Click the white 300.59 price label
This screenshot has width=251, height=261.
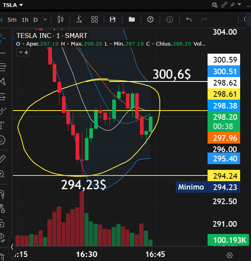tap(224, 60)
